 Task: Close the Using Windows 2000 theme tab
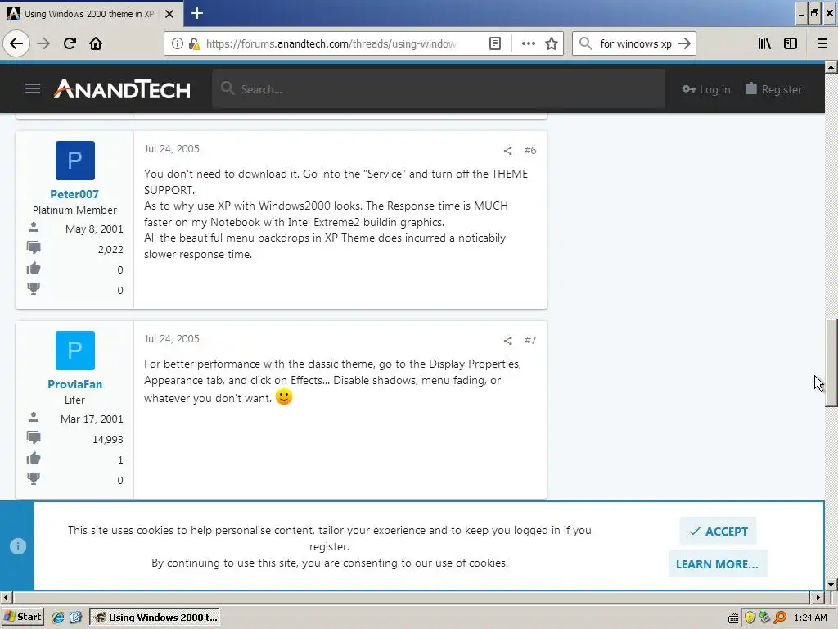click(169, 14)
